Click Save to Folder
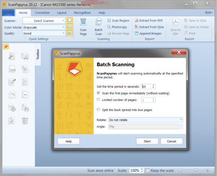217x176 pixels. tap(197, 27)
